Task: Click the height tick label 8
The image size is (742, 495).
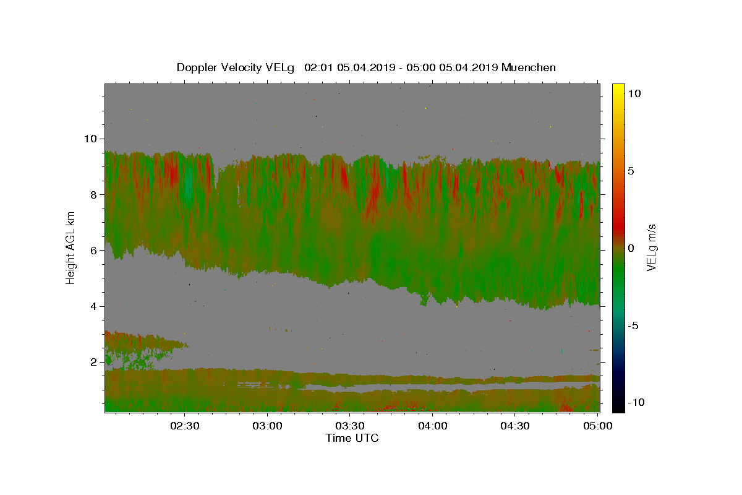Action: 94,194
